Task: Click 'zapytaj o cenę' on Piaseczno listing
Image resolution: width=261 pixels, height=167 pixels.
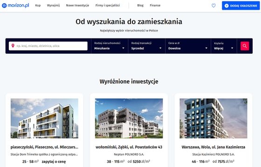Action: (54, 161)
